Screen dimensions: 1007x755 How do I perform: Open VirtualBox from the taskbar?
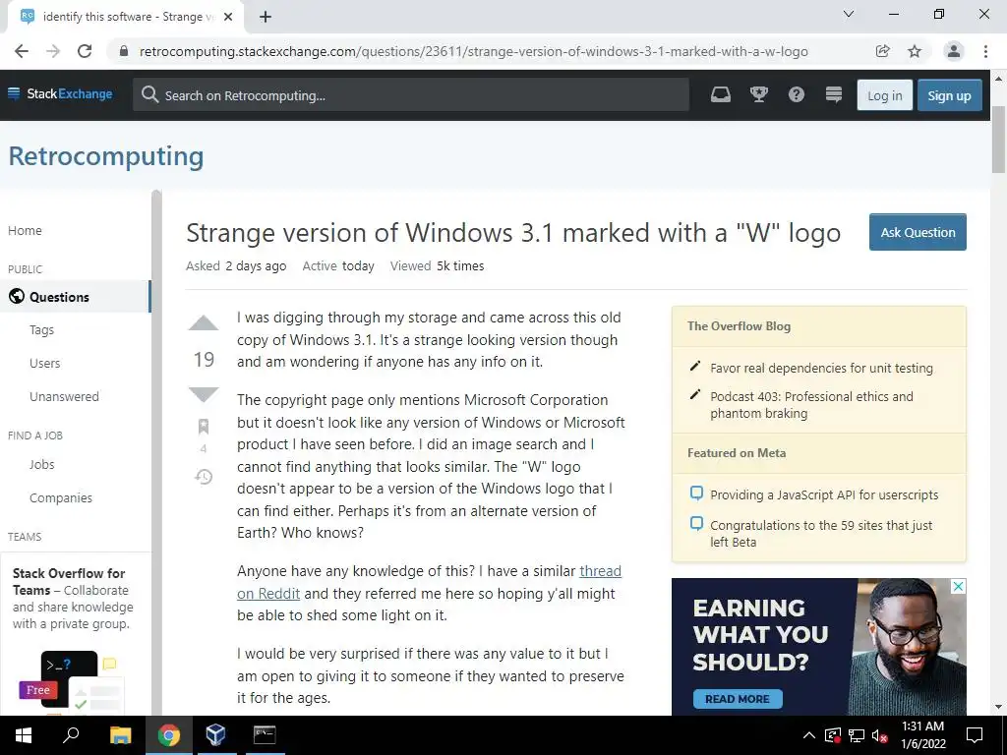215,735
